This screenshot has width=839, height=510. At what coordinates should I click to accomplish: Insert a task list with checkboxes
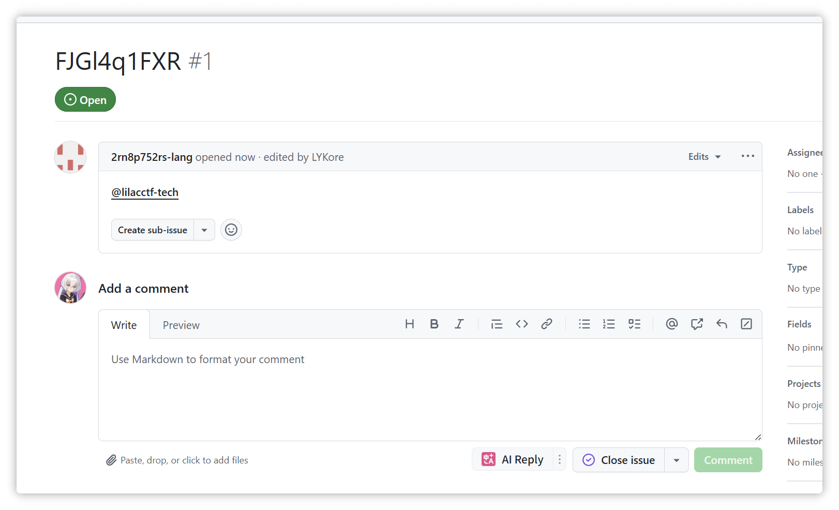(x=634, y=324)
